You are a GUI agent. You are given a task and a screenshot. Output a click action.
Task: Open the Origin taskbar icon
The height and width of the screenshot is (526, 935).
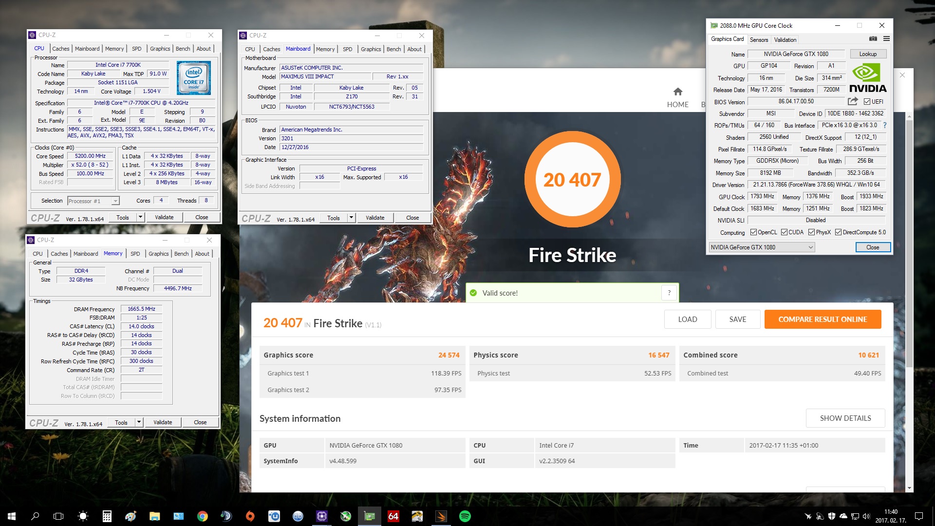pos(250,516)
